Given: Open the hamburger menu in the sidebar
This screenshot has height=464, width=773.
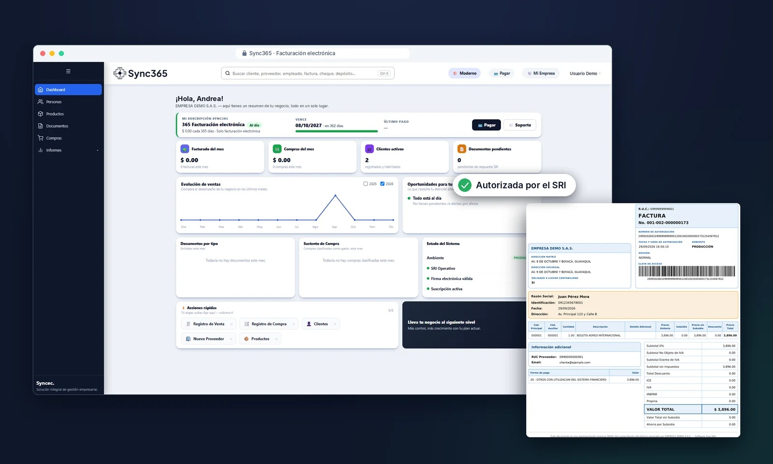Looking at the screenshot, I should 68,71.
